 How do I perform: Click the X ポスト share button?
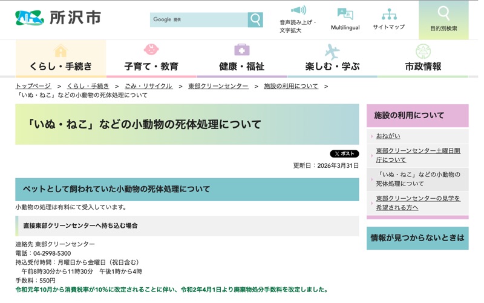coord(344,154)
